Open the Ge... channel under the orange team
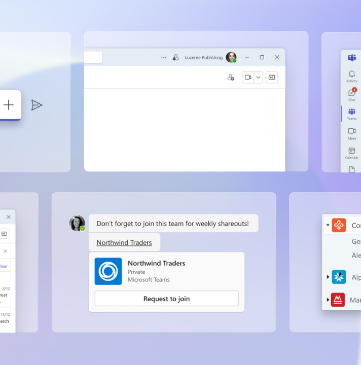The height and width of the screenshot is (365, 361). [356, 241]
